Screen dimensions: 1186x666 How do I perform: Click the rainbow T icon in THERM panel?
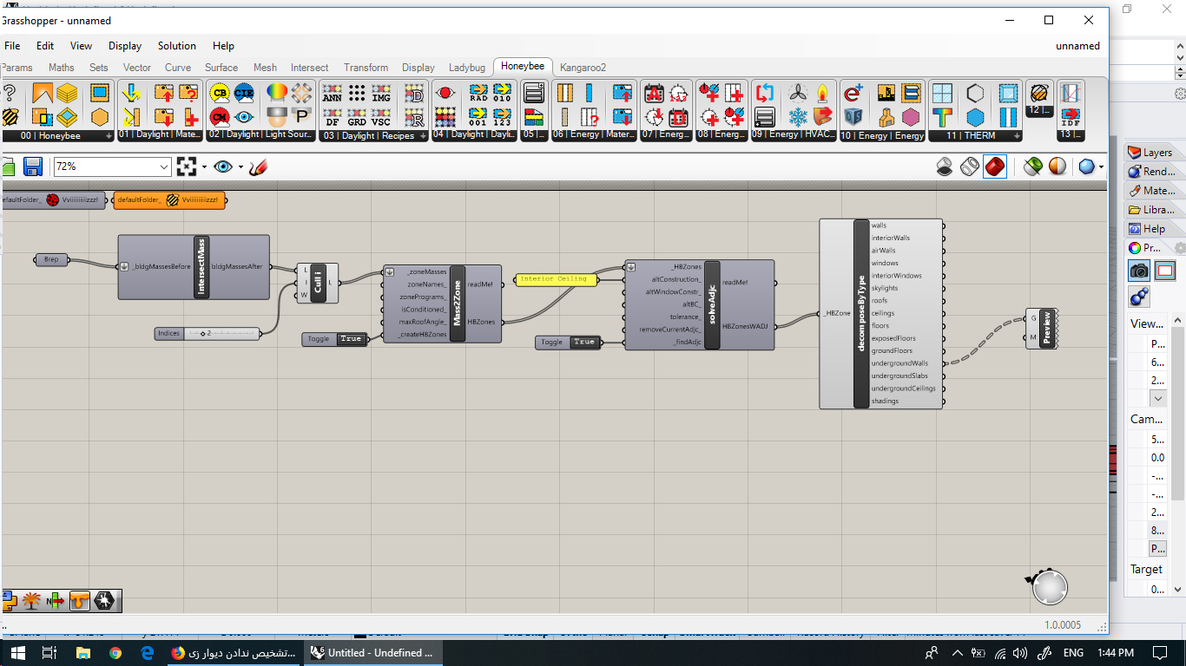(942, 116)
